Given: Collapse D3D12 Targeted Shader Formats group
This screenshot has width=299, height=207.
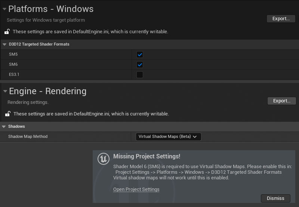Looking at the screenshot, I should (x=4, y=44).
